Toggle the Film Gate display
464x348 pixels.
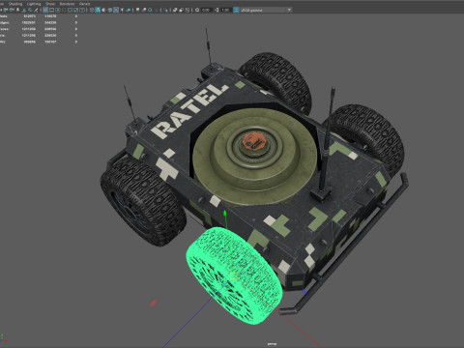[51, 10]
